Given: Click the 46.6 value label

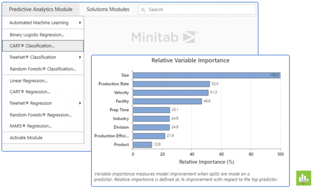Looking at the screenshot, I should click(207, 101).
